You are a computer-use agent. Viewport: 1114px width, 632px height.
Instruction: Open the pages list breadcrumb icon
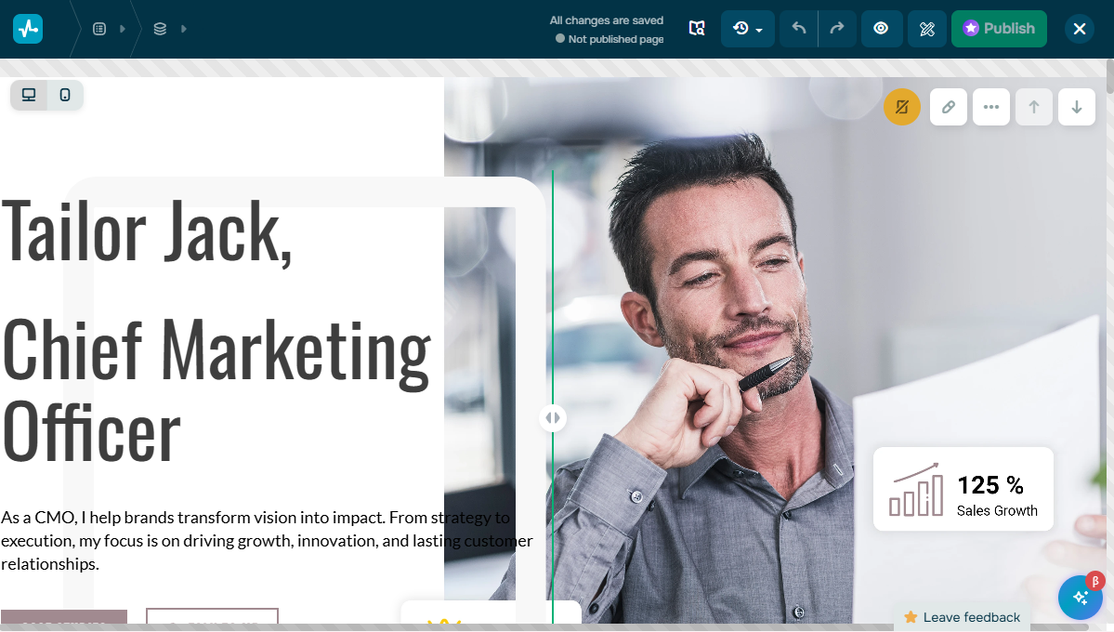tap(99, 29)
